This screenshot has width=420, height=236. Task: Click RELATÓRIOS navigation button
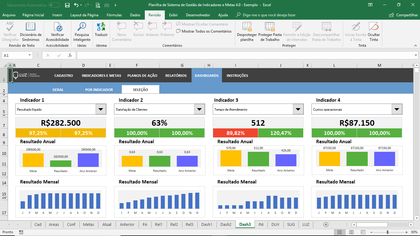(176, 76)
